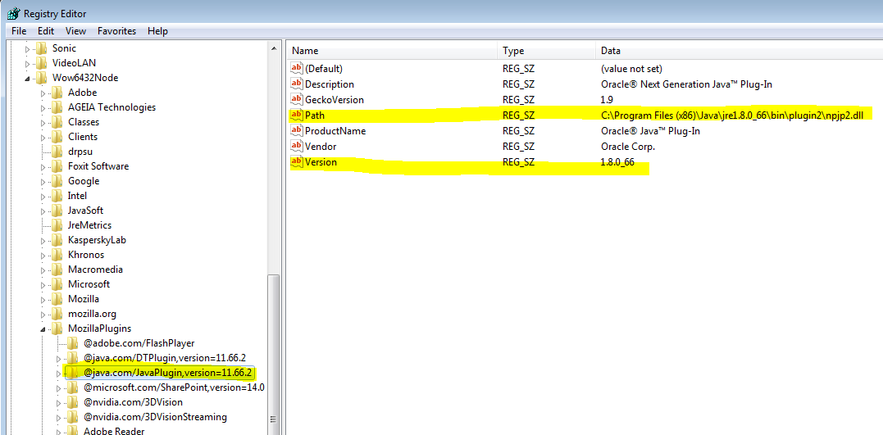
Task: Expand the Mozilla key
Action: click(43, 299)
